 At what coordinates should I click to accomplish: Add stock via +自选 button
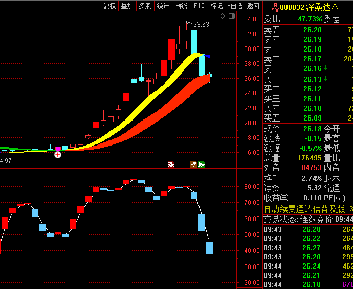point(235,6)
